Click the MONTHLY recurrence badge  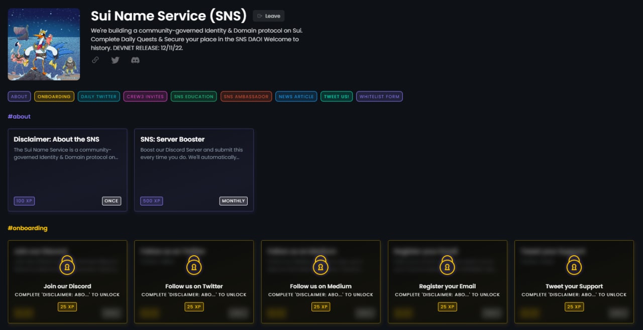point(234,201)
